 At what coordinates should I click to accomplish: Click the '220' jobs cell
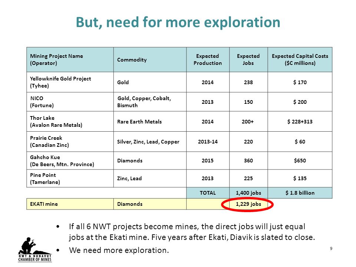click(248, 141)
